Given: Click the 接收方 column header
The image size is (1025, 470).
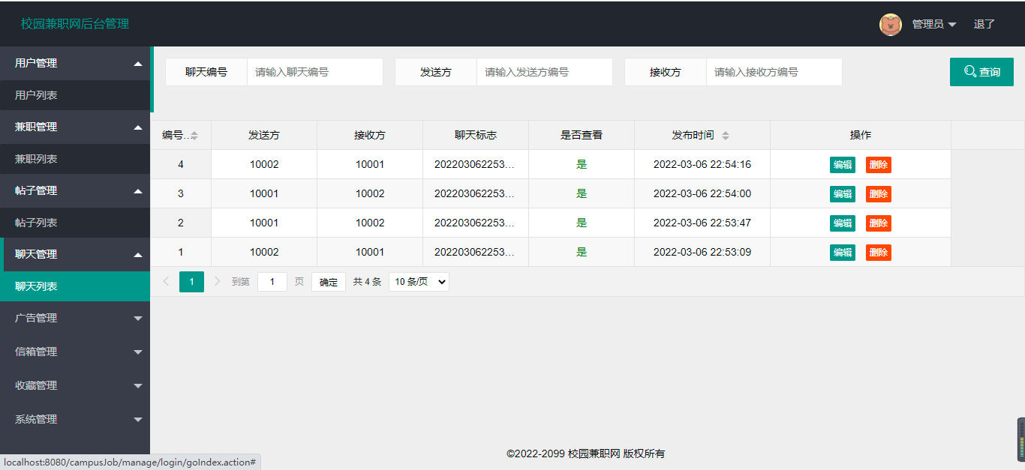Looking at the screenshot, I should pyautogui.click(x=370, y=136).
